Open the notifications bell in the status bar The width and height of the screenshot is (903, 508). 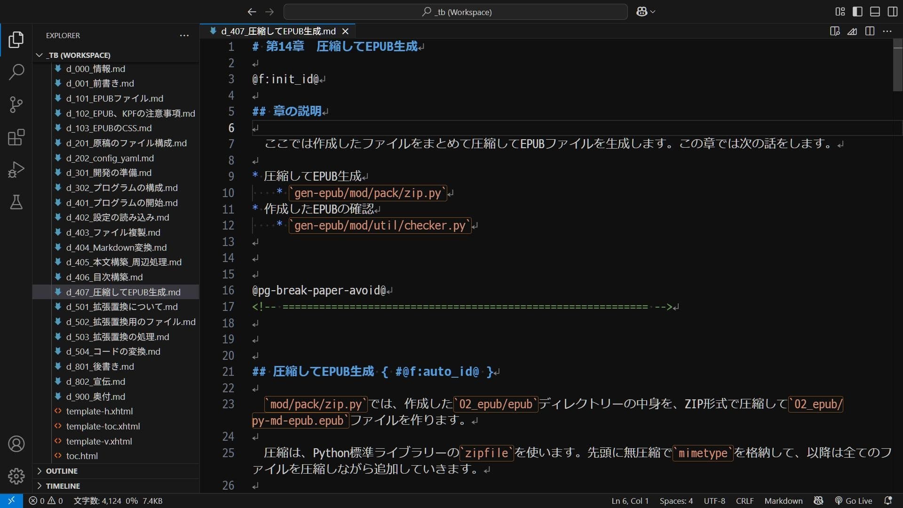click(x=888, y=500)
